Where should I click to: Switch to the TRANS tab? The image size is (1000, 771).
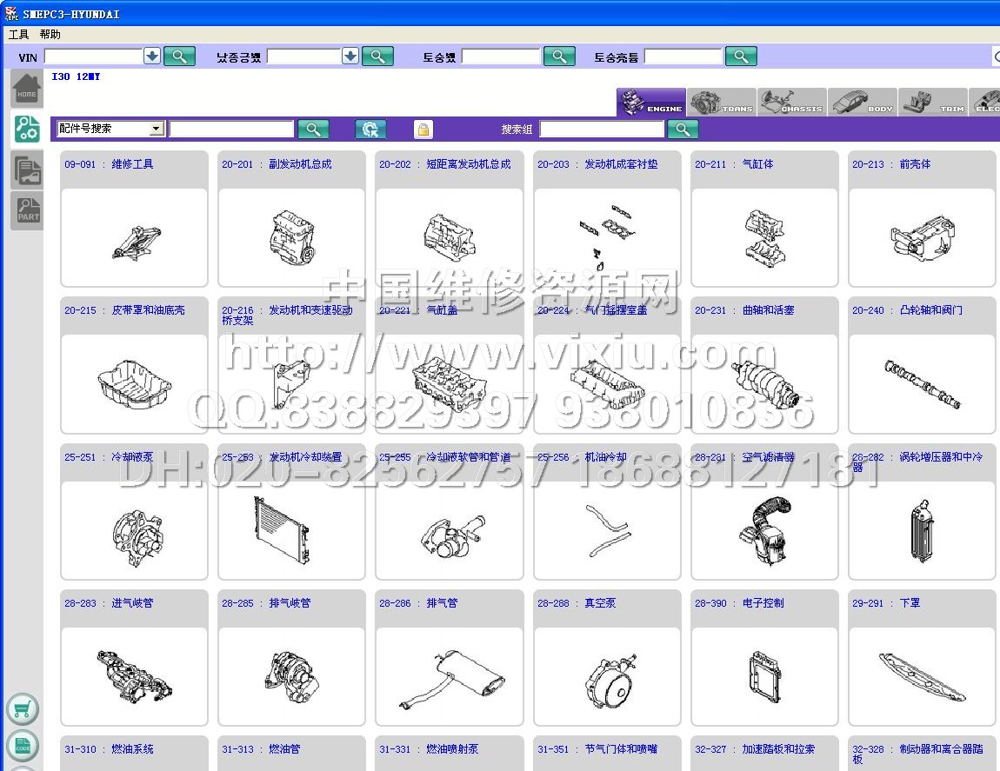coord(722,103)
